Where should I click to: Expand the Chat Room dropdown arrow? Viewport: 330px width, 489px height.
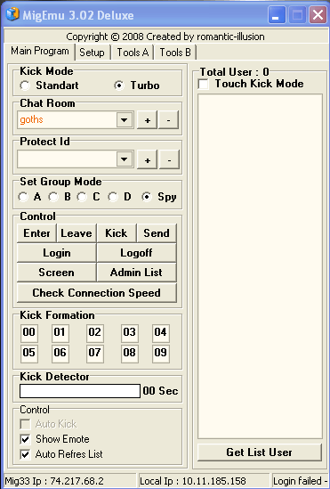(125, 119)
